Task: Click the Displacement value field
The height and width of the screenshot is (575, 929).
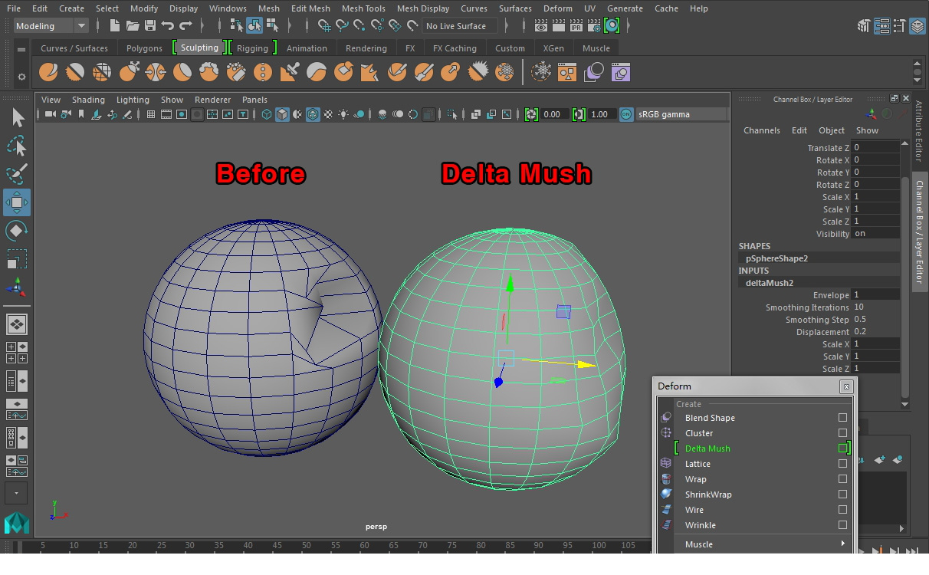Action: (x=875, y=332)
